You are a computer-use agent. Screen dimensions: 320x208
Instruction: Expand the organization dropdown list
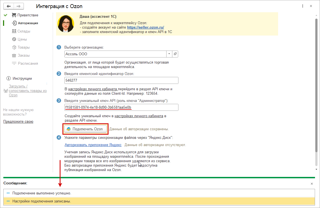click(169, 54)
